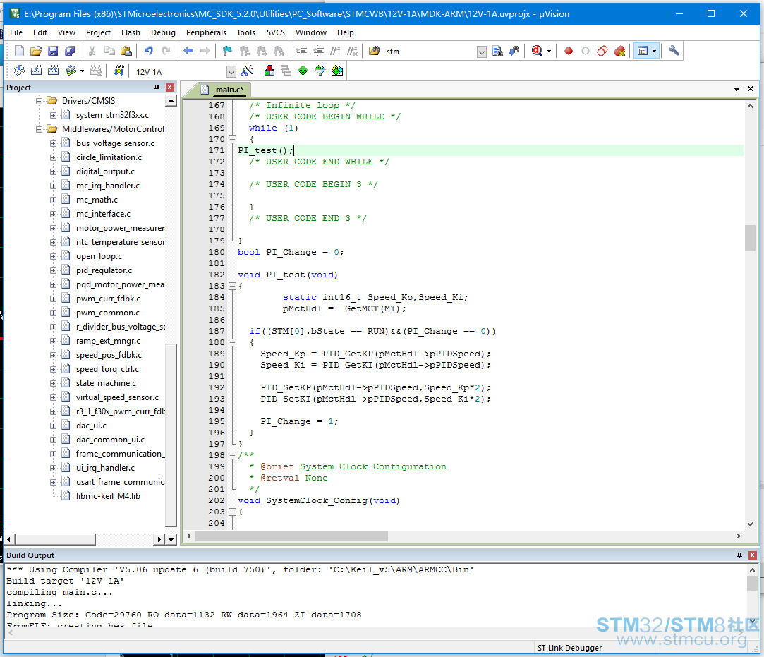Viewport: 764px width, 657px height.
Task: Click the editor horizontal scrollbar thumb
Action: pos(291,536)
